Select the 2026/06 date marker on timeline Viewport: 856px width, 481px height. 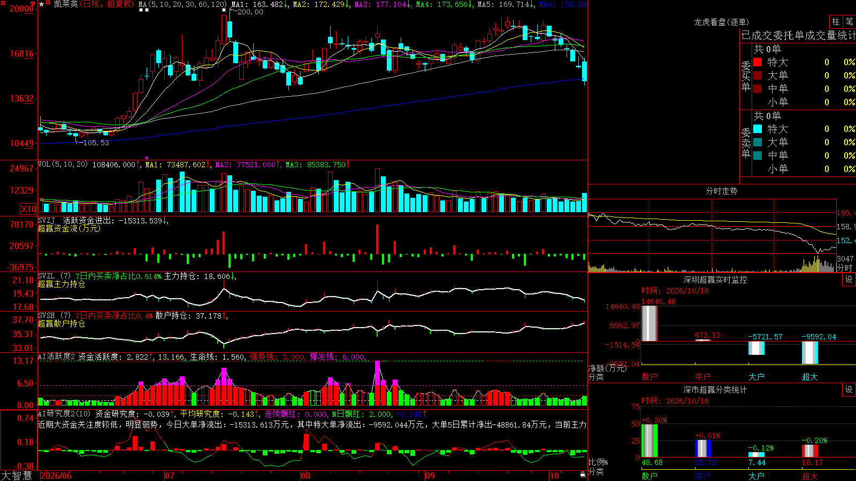click(x=56, y=476)
